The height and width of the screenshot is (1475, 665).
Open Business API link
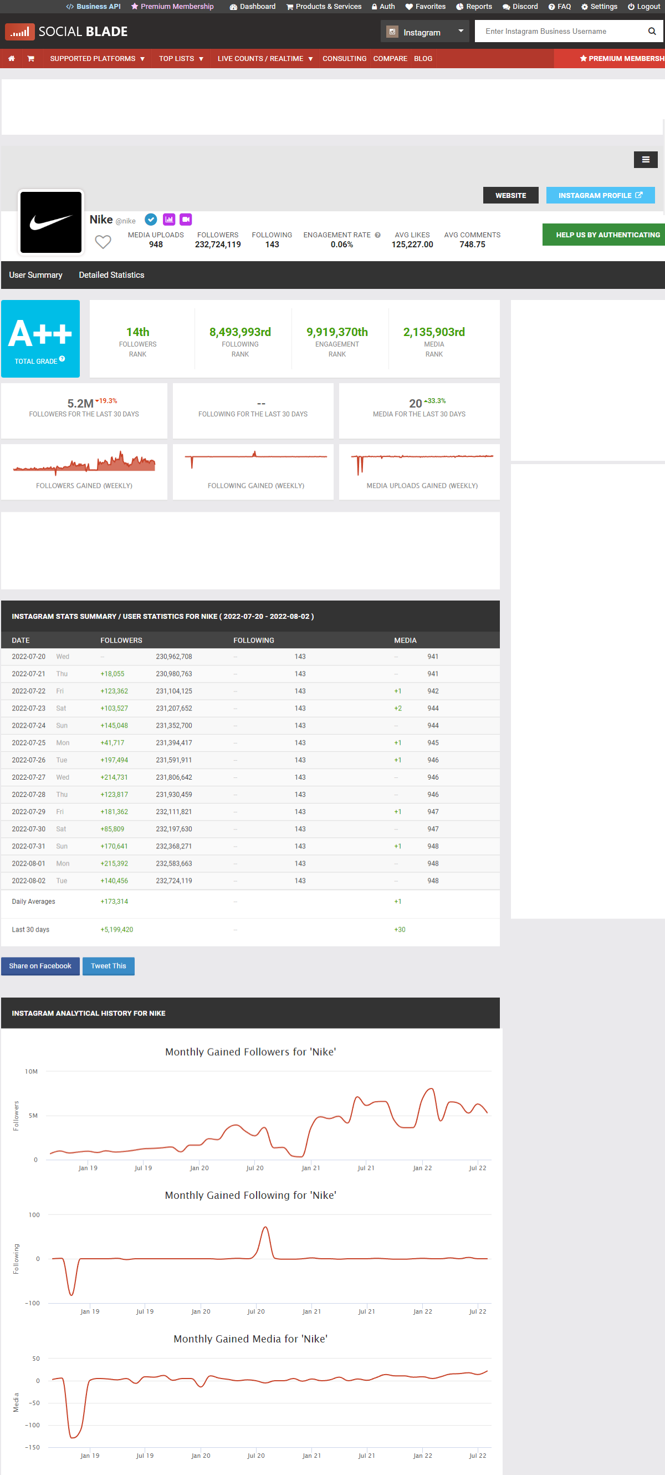[x=93, y=6]
